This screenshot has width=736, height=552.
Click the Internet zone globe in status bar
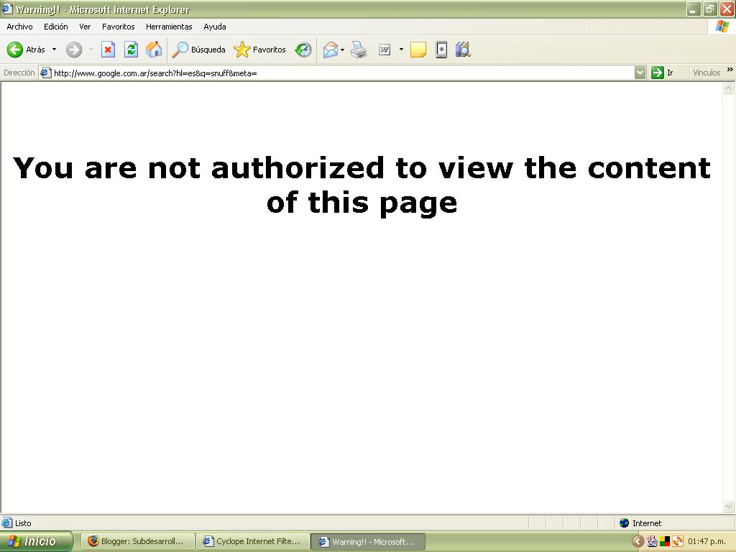click(625, 523)
